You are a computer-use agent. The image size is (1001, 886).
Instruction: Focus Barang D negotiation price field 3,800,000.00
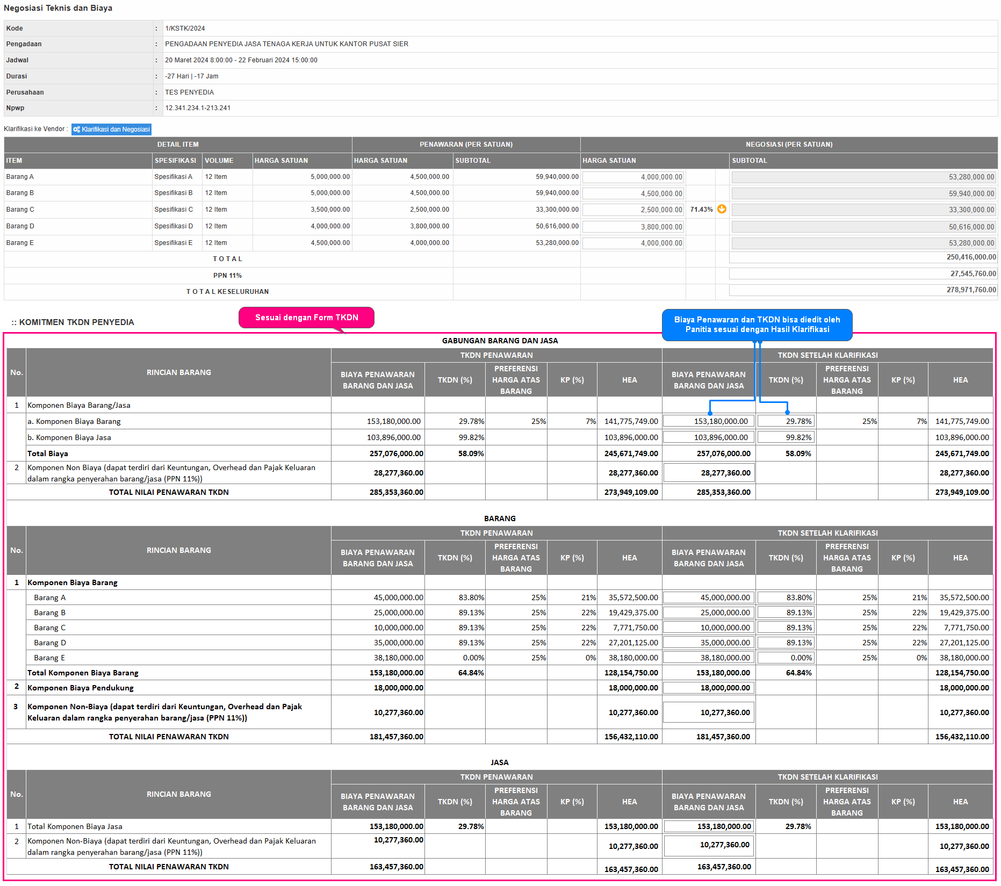coord(633,227)
